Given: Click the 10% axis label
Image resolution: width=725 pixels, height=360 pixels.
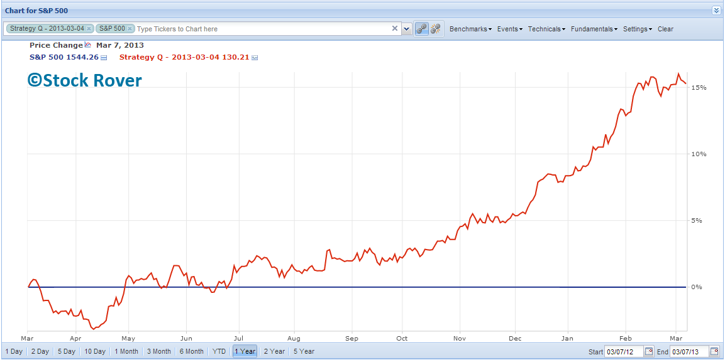Looking at the screenshot, I should tap(699, 154).
